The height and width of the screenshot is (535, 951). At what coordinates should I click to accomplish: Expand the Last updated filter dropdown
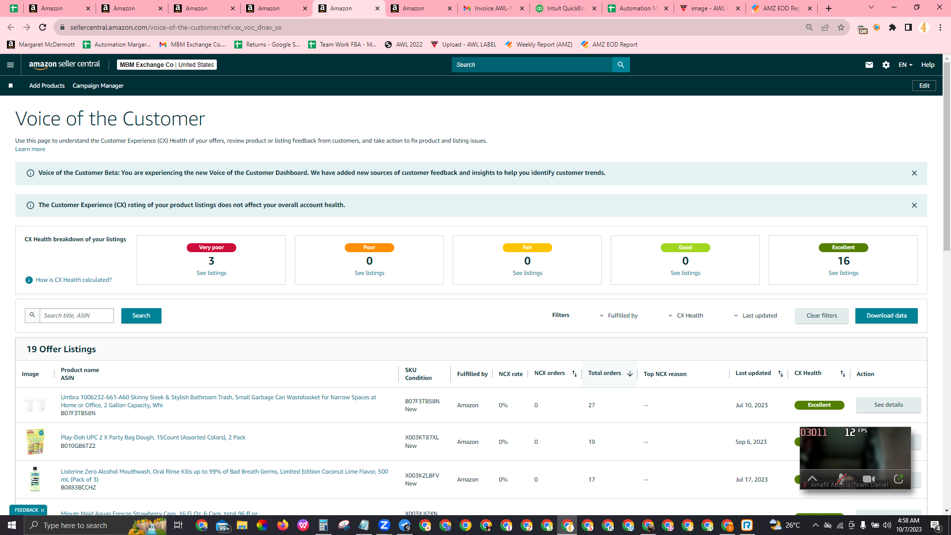tap(755, 316)
